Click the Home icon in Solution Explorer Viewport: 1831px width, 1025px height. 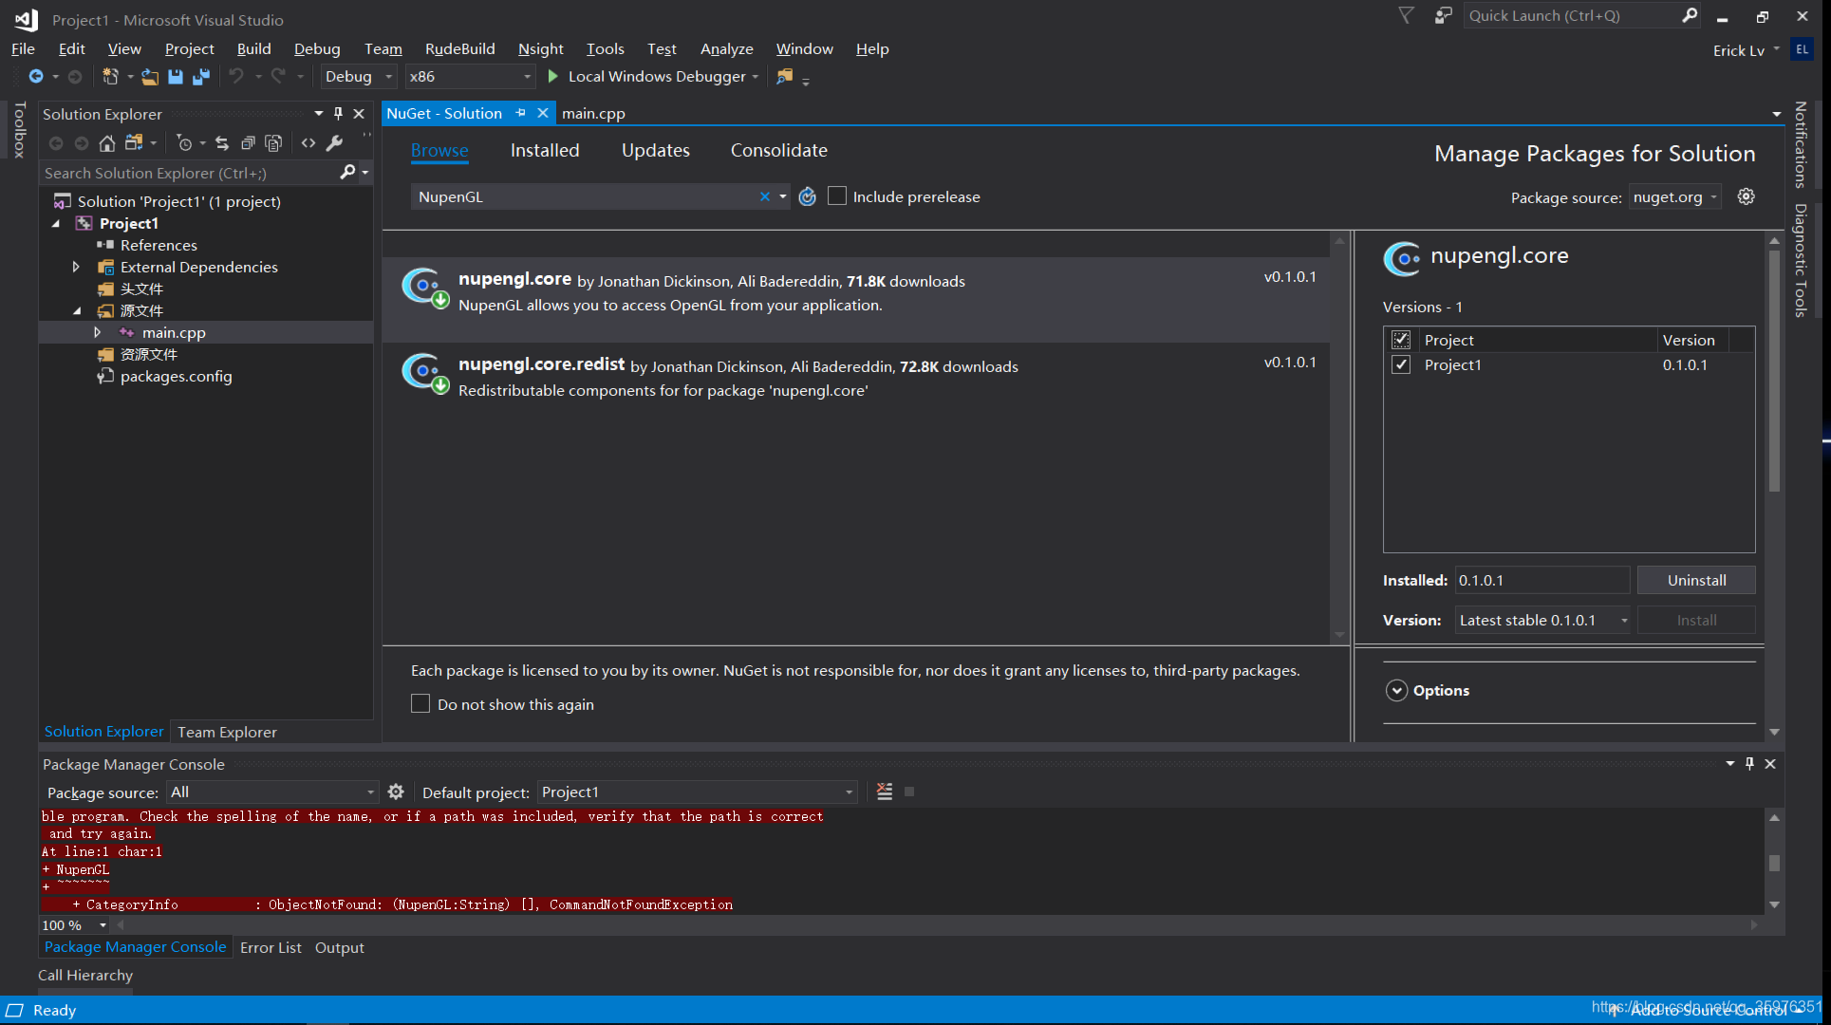point(107,143)
